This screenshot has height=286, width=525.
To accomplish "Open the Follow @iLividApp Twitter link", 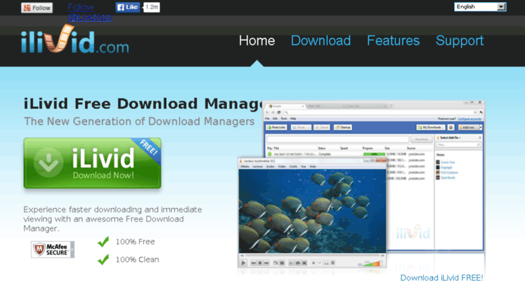I will 90,12.
